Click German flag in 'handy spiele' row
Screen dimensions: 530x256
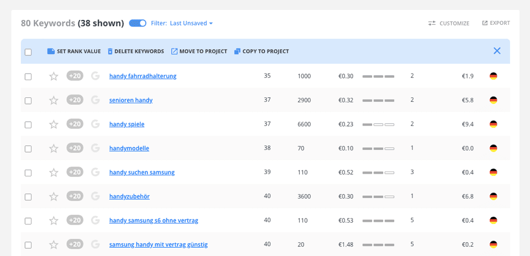(493, 124)
